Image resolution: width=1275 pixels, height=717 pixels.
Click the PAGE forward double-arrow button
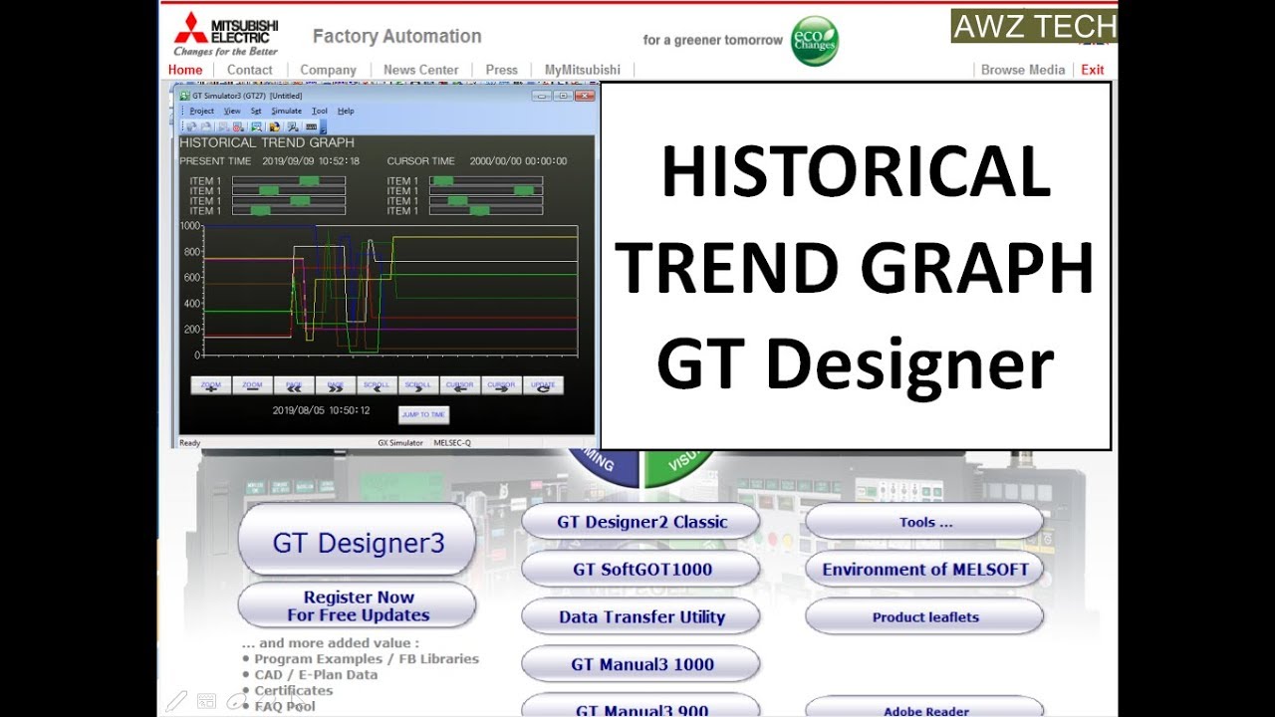337,385
